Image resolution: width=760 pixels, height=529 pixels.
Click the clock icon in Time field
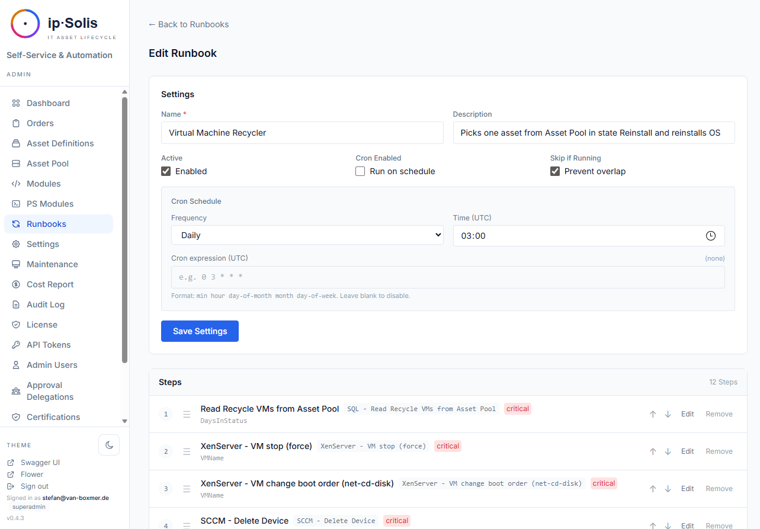click(x=711, y=236)
